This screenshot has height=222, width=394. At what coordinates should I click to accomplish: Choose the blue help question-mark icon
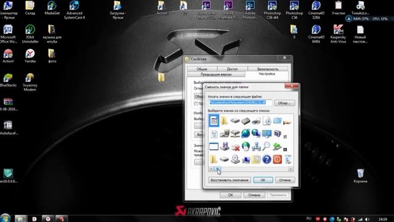click(267, 159)
